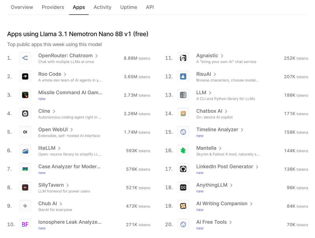Click the chevron next to Timeline Analyzer
315x238 pixels.
242,130
